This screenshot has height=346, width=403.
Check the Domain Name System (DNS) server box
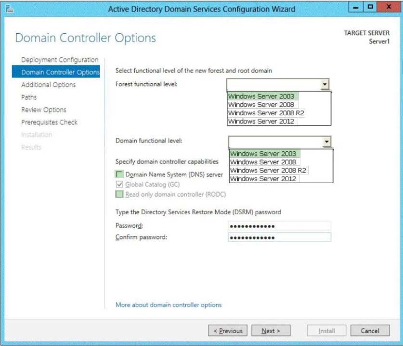(x=119, y=174)
